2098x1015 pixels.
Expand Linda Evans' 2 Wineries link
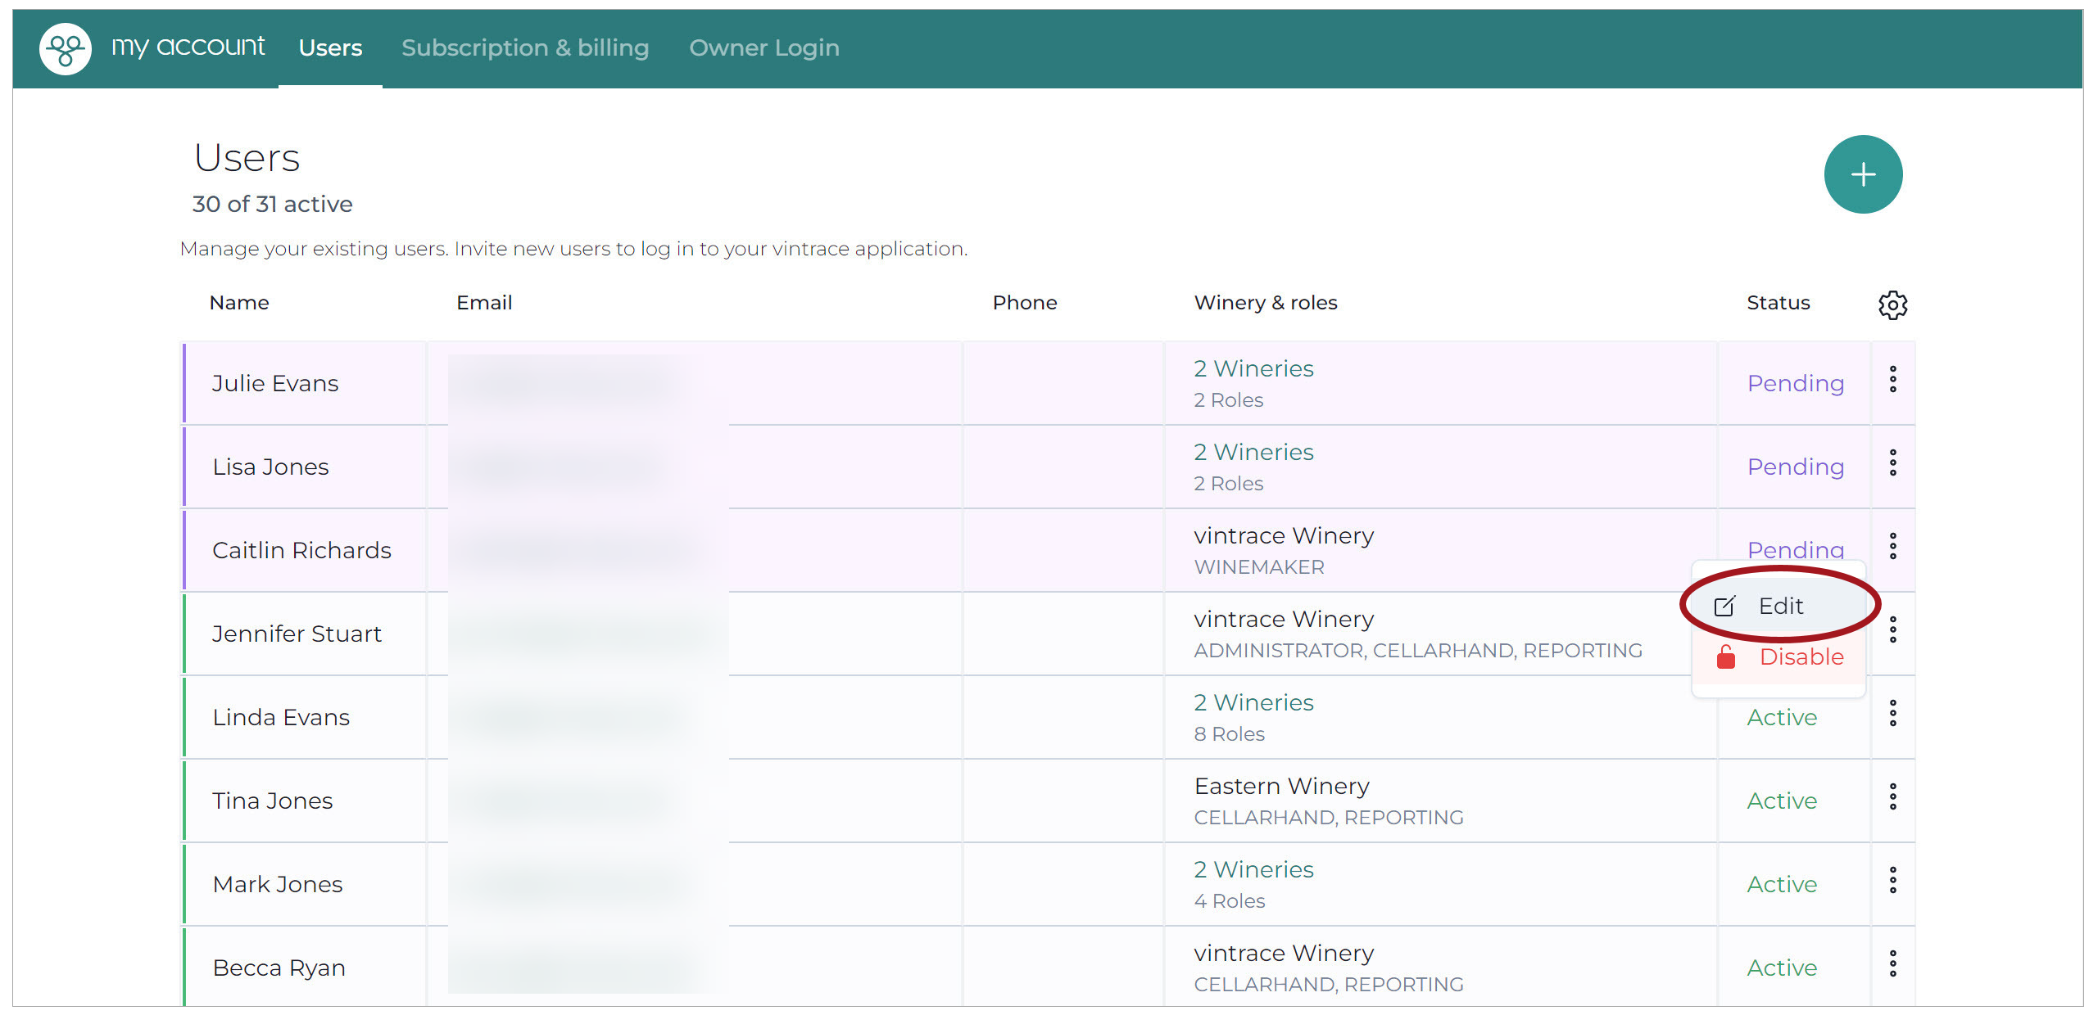(x=1253, y=703)
